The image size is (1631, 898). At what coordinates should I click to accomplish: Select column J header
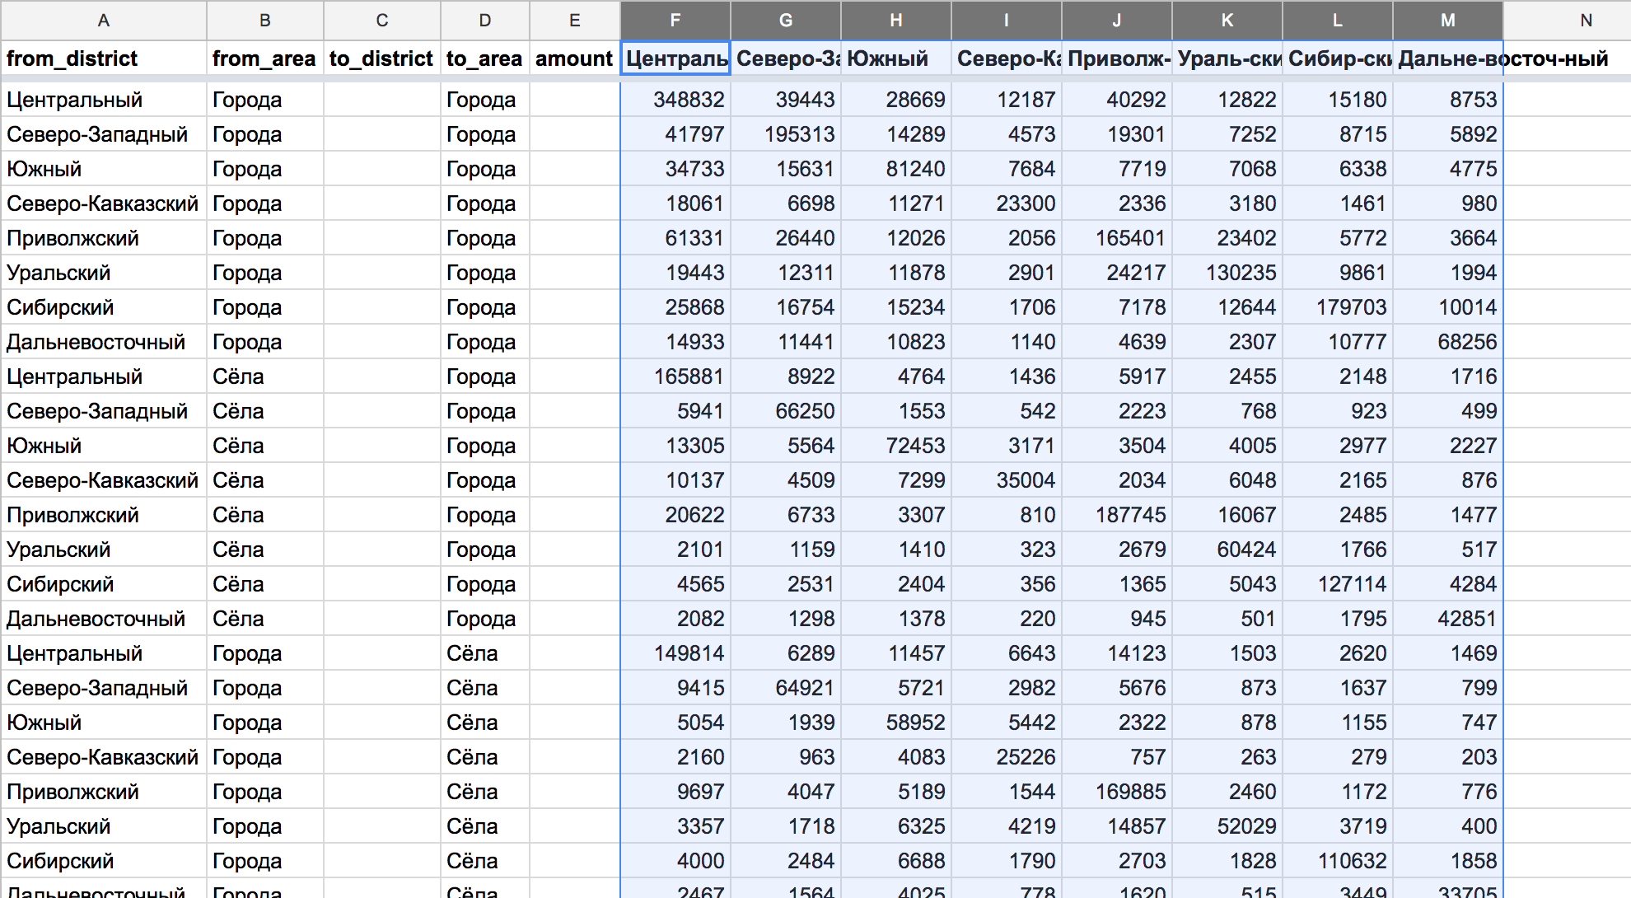click(1117, 21)
